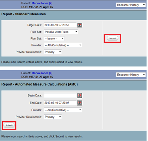This screenshot has width=148, height=141.
Task: Focus the End Date input field
Action: pyautogui.click(x=60, y=103)
